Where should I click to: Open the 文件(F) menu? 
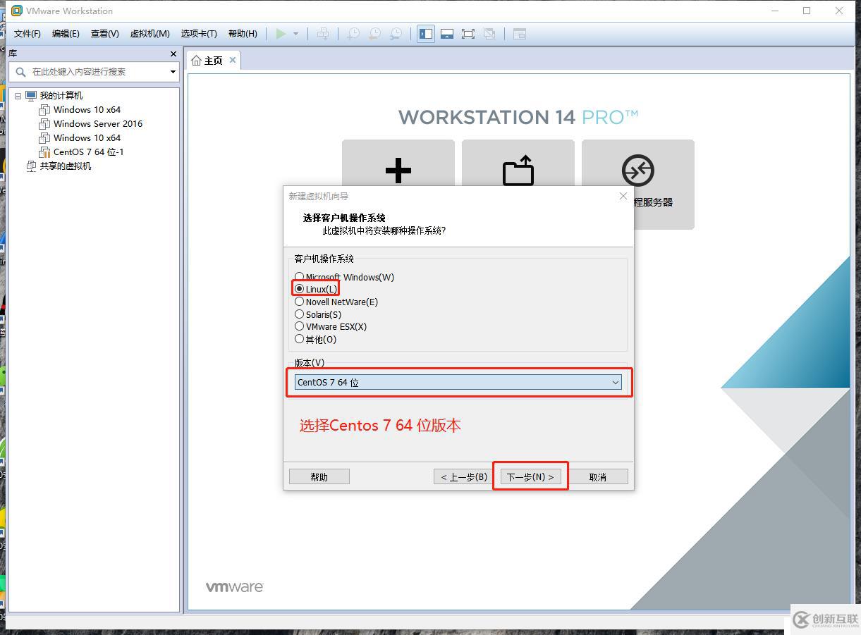tap(28, 34)
